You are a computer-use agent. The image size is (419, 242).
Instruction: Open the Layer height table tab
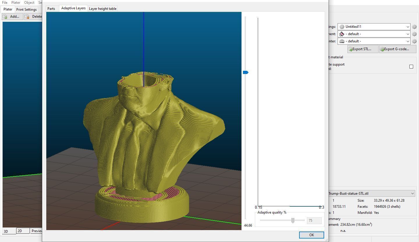pyautogui.click(x=103, y=9)
